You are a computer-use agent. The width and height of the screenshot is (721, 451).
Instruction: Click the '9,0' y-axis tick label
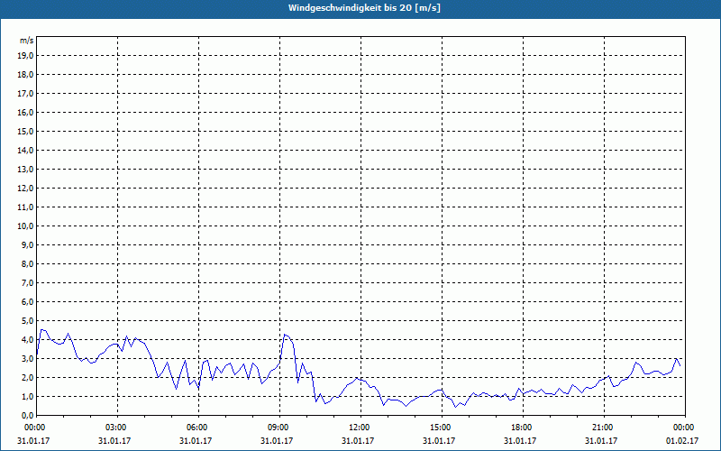pyautogui.click(x=27, y=244)
